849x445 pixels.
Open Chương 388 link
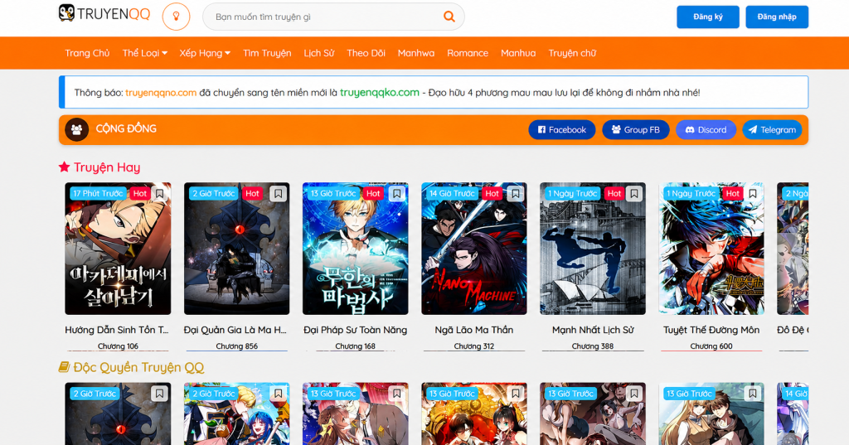point(592,346)
